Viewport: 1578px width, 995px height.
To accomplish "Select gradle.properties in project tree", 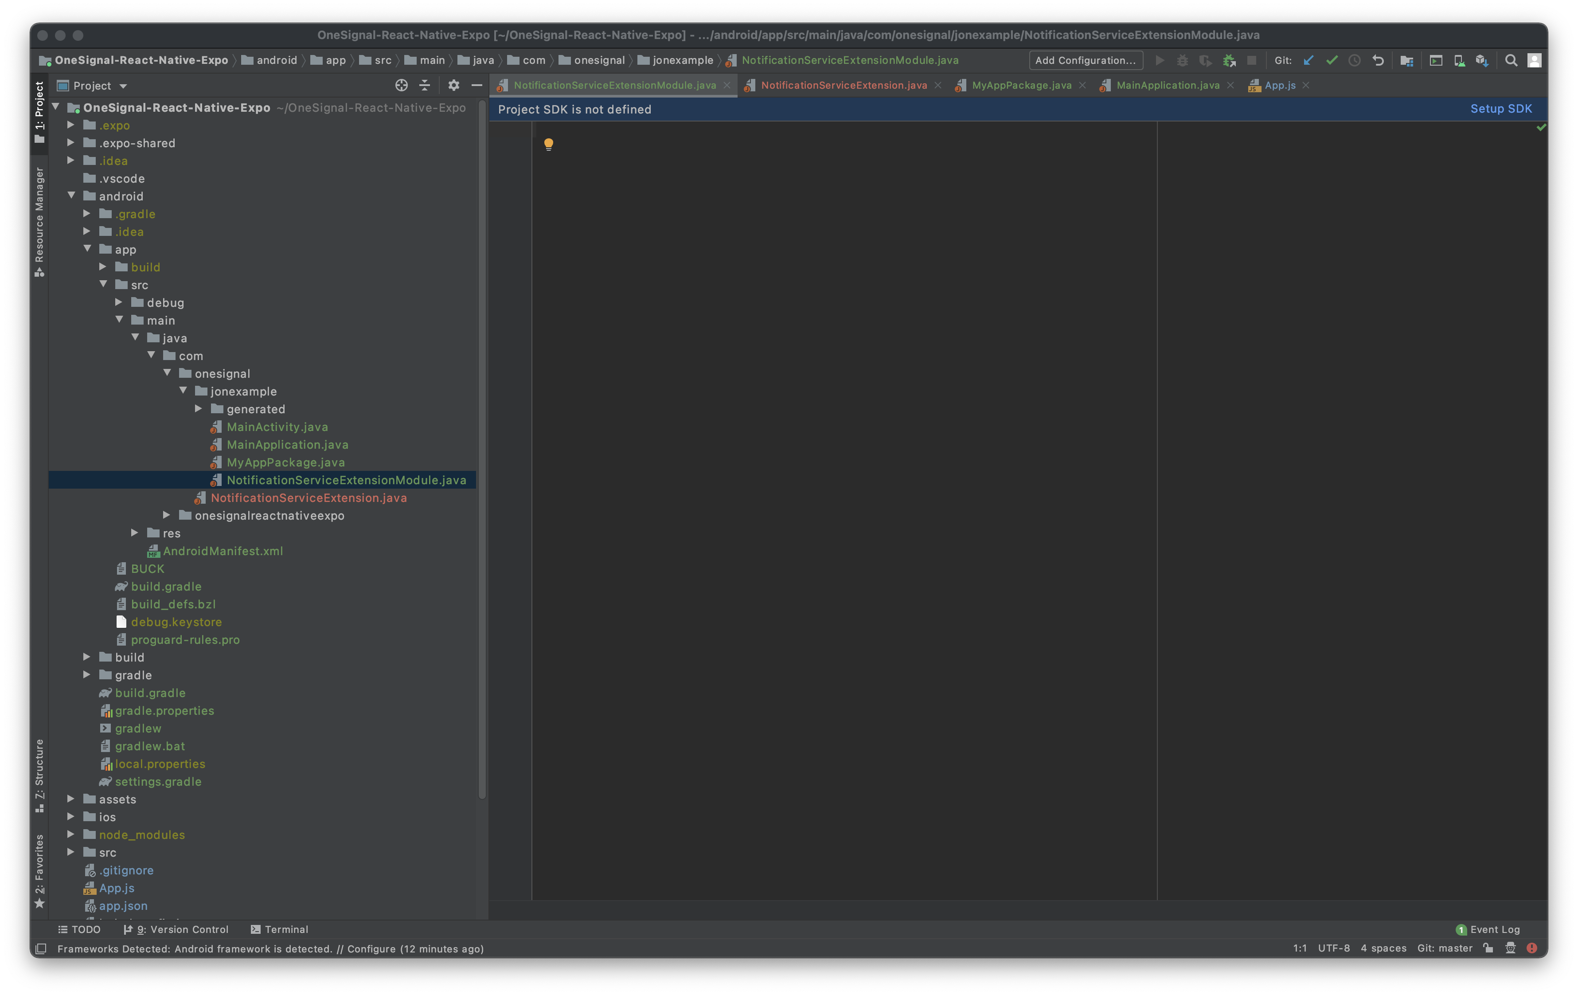I will [x=164, y=710].
